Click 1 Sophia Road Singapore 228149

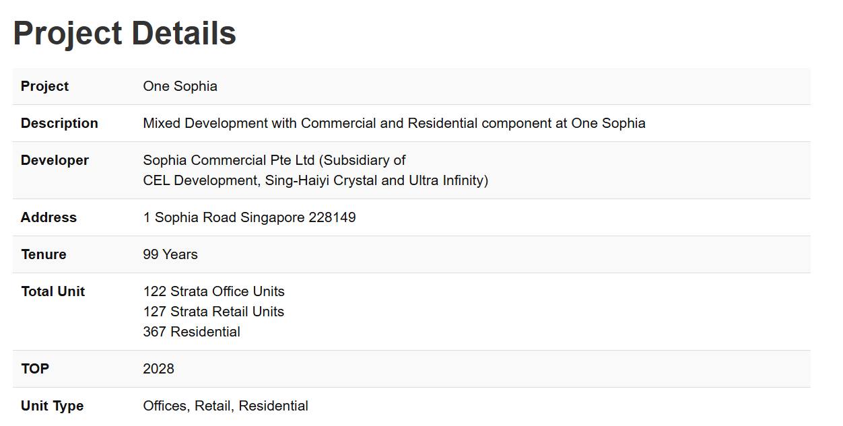point(249,217)
